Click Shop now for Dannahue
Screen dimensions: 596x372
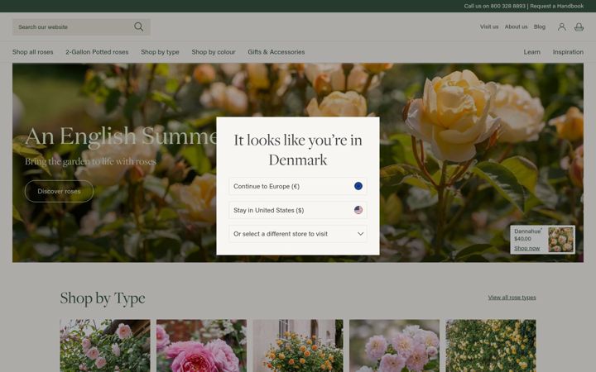(526, 248)
